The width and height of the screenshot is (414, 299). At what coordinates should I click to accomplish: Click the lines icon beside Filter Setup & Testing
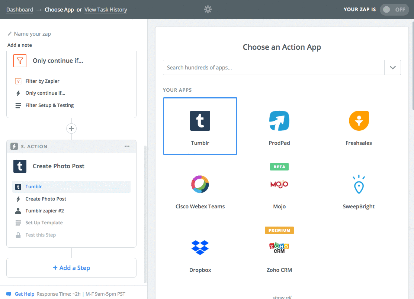18,105
